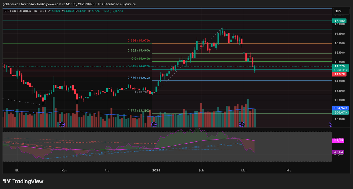Click the 324,94K volume value label
Image resolution: width=353 pixels, height=189 pixels.
click(340, 108)
